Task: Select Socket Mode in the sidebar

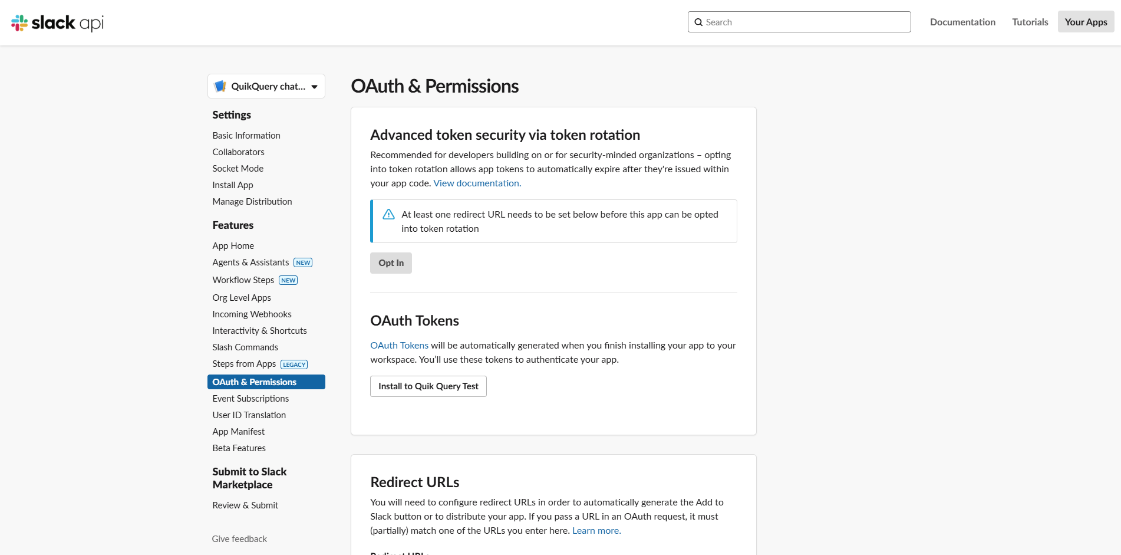Action: click(x=238, y=169)
